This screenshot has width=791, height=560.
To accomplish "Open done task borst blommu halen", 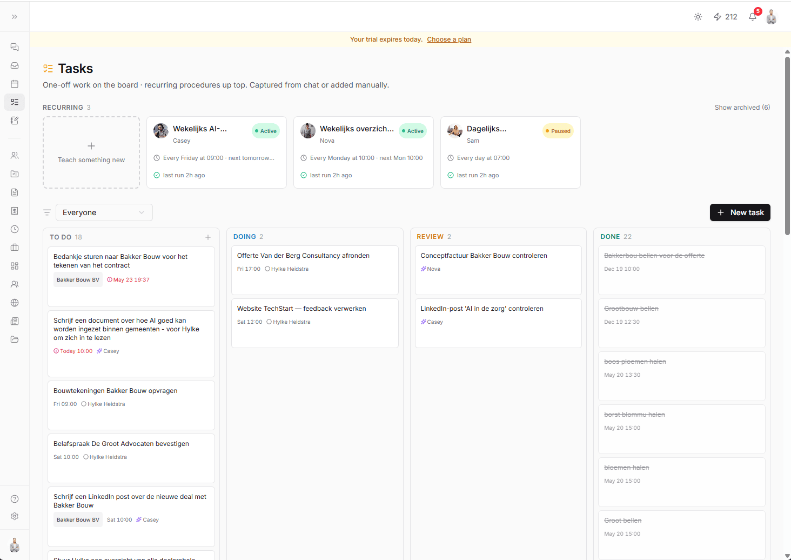I will tap(682, 429).
